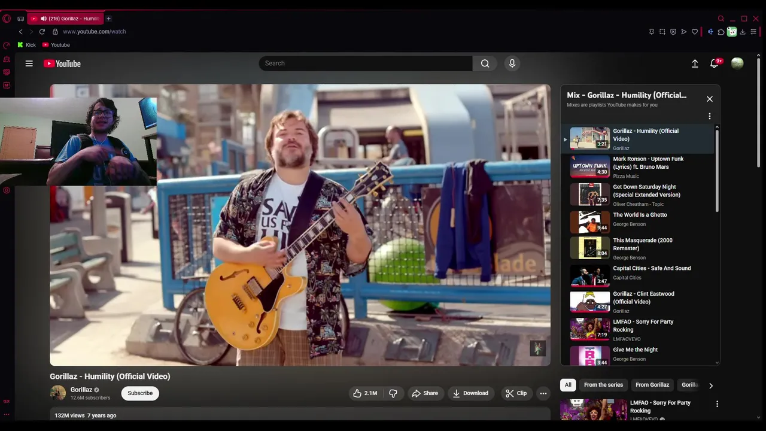Play Uptown Funk from the mix
Image resolution: width=766 pixels, height=431 pixels.
pos(637,167)
